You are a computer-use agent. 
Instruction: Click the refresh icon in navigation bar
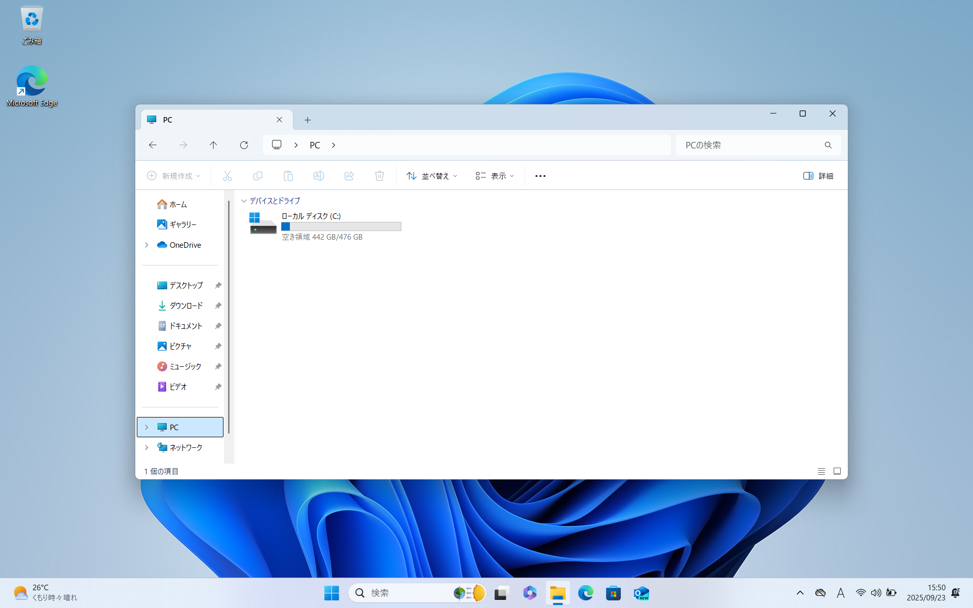[244, 145]
